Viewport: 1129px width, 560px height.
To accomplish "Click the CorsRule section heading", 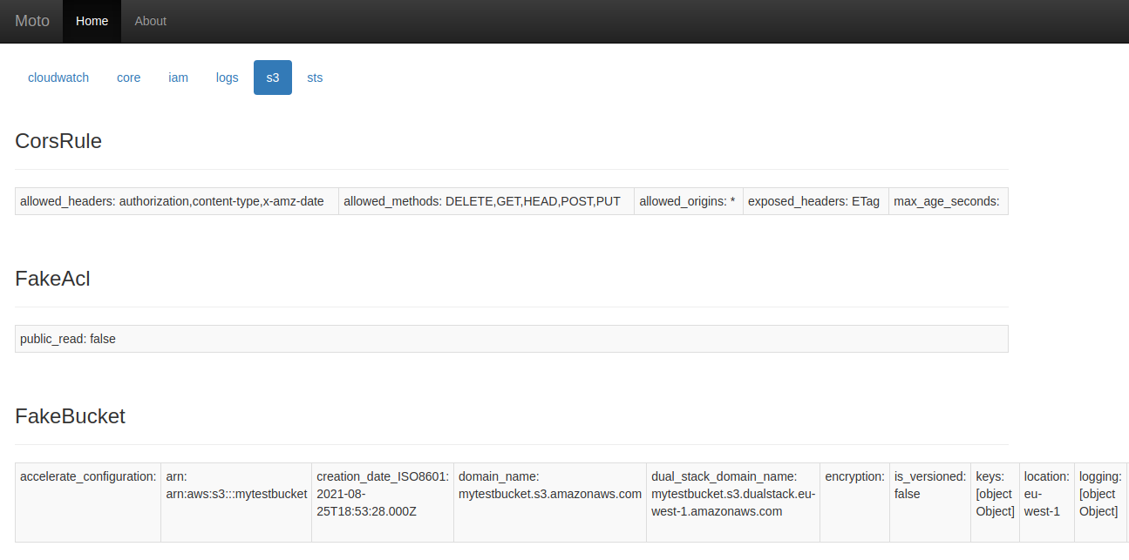I will (x=58, y=141).
